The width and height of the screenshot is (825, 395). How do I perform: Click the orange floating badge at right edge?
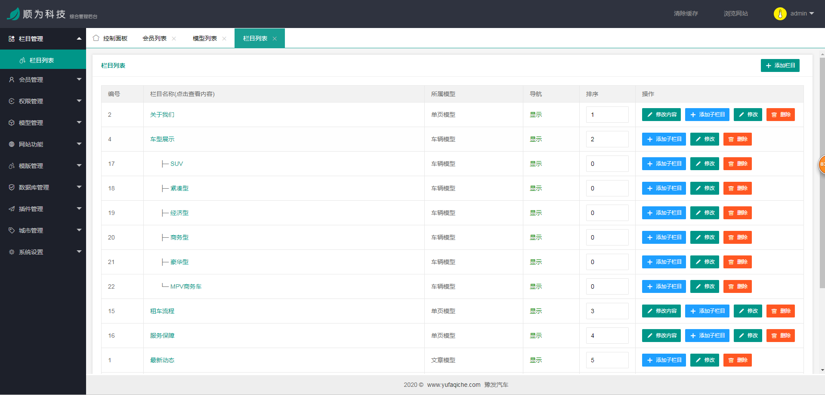[x=822, y=164]
